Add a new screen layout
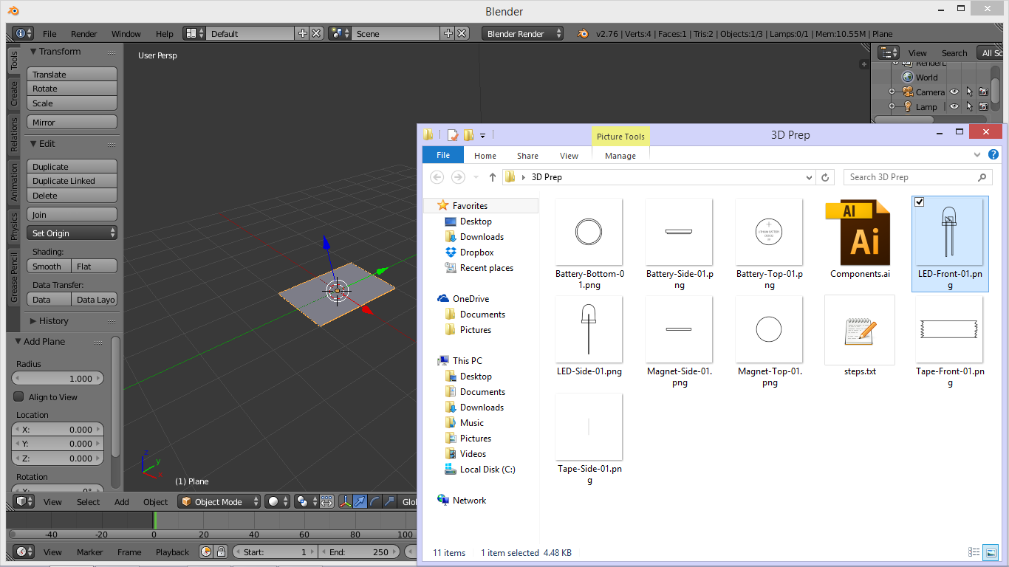The height and width of the screenshot is (567, 1009). point(302,33)
